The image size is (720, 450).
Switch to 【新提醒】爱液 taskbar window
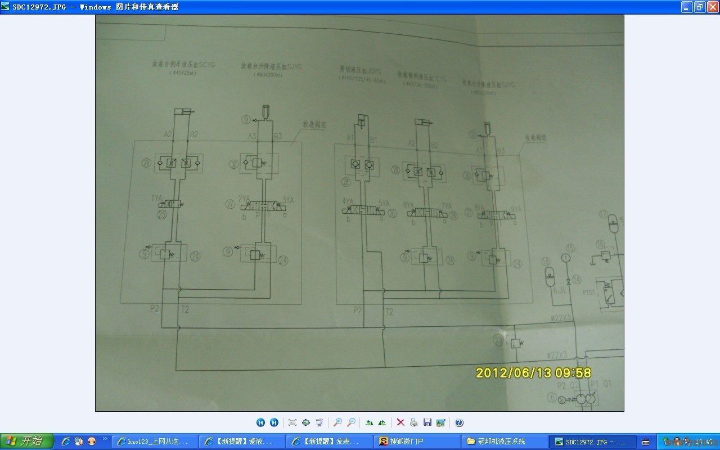coord(243,442)
